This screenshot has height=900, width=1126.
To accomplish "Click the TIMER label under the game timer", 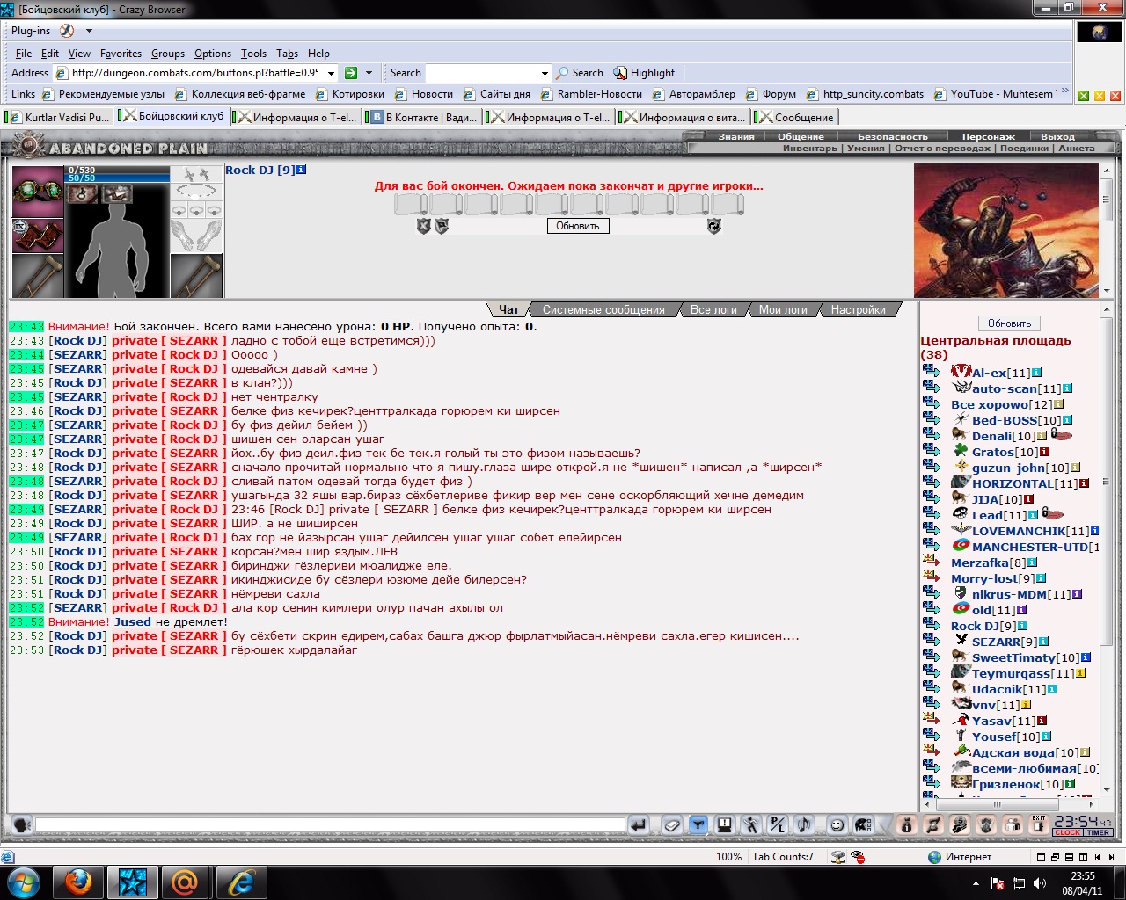I will click(1098, 832).
